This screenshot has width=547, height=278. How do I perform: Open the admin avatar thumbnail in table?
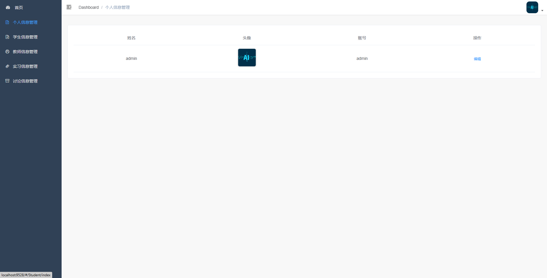pyautogui.click(x=247, y=58)
